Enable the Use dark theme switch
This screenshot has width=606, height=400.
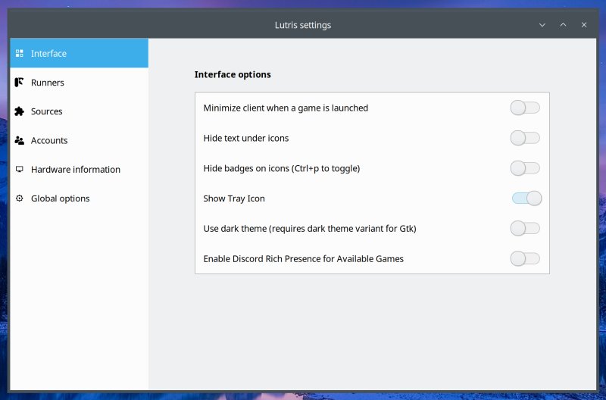point(525,228)
